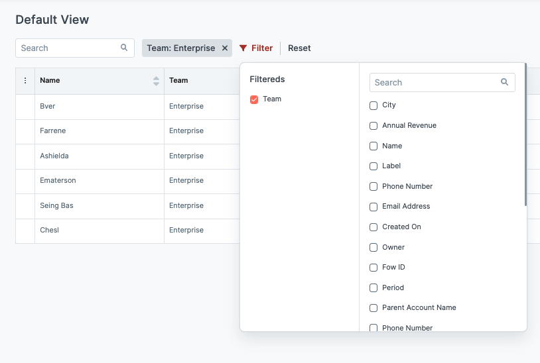Viewport: 540px width, 363px height.
Task: Select the Ashielda row name
Action: click(54, 156)
